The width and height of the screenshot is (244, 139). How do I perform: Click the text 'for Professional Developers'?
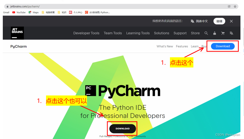click(123, 116)
